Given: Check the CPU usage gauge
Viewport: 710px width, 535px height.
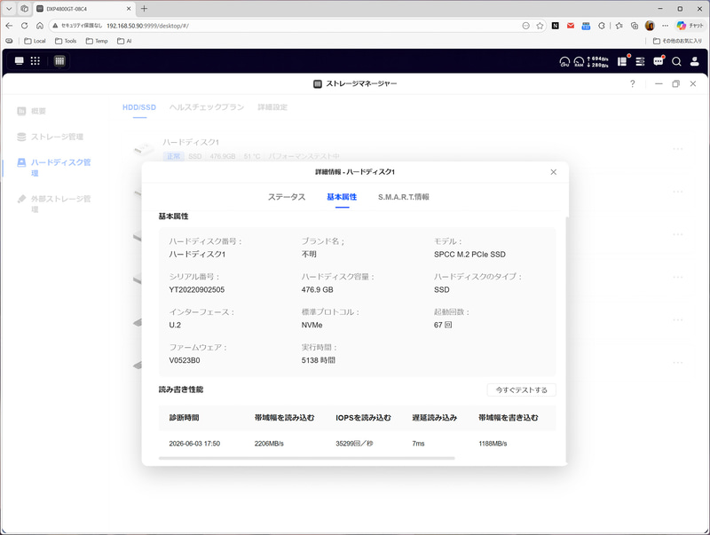Looking at the screenshot, I should (x=564, y=61).
